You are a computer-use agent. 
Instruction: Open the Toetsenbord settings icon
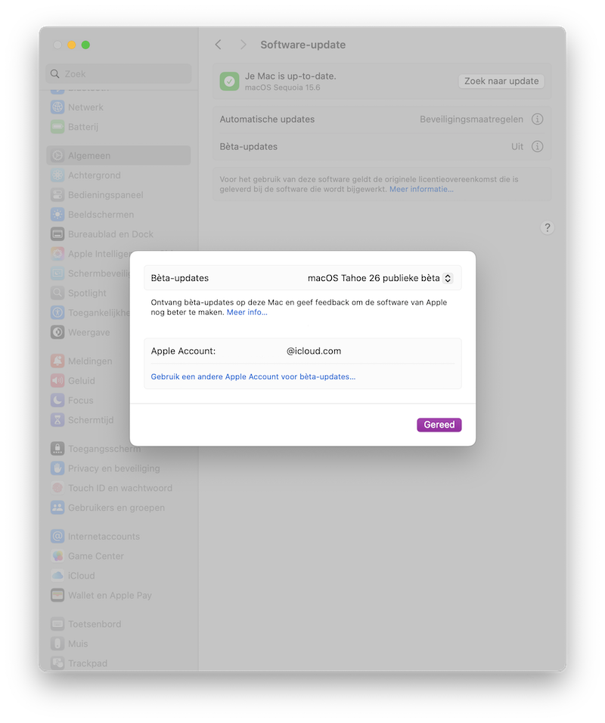coord(57,624)
